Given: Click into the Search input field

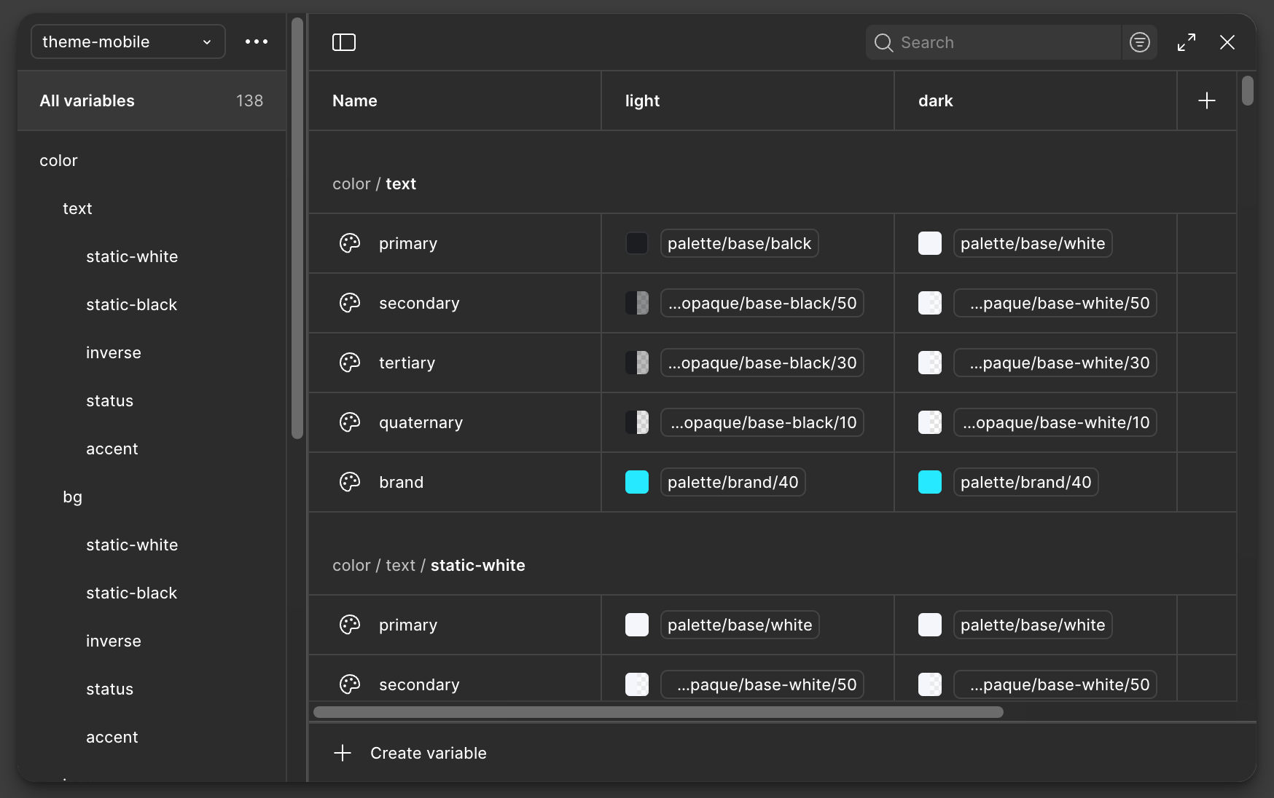Looking at the screenshot, I should pos(1006,42).
